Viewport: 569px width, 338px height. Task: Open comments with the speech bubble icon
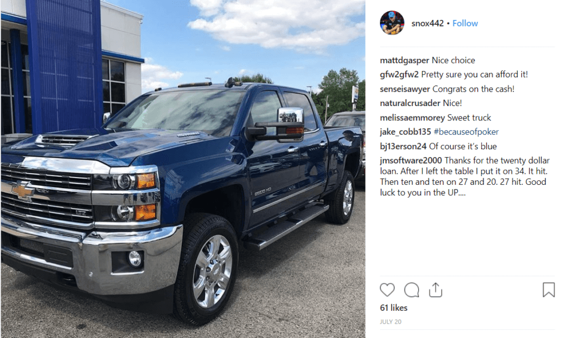tap(412, 290)
